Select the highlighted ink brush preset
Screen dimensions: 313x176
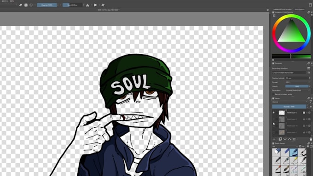[x=294, y=152]
